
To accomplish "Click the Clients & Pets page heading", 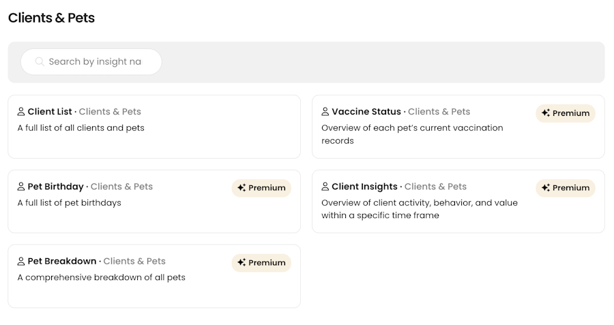I will [x=51, y=18].
